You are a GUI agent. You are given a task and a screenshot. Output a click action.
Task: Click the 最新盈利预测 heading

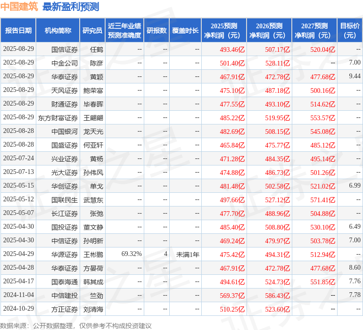(x=71, y=7)
